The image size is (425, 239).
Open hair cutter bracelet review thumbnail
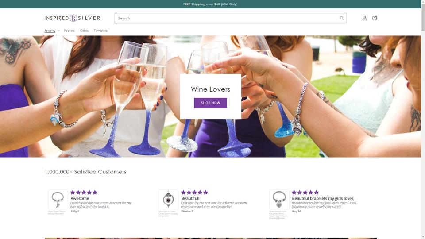click(58, 199)
